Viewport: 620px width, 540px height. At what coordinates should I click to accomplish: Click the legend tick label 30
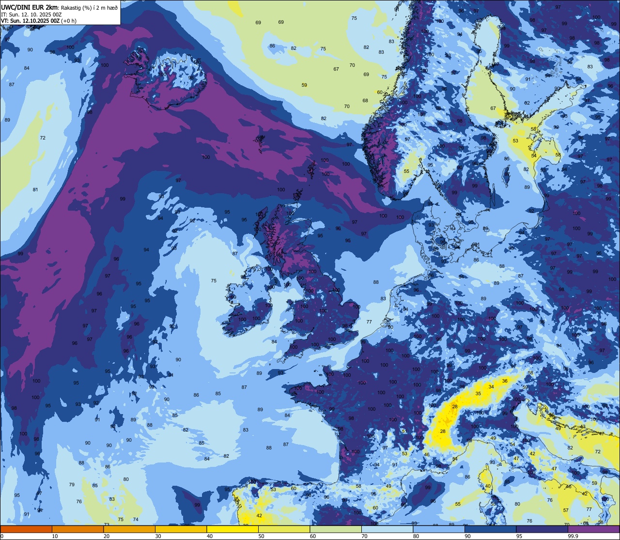coord(158,536)
